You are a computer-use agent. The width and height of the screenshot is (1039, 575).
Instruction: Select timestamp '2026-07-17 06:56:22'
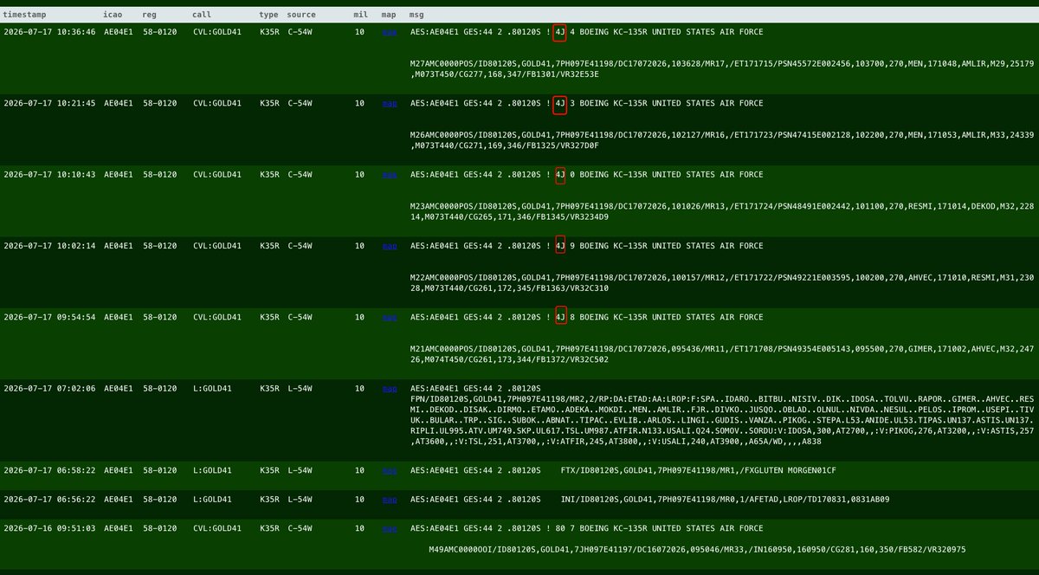[49, 499]
